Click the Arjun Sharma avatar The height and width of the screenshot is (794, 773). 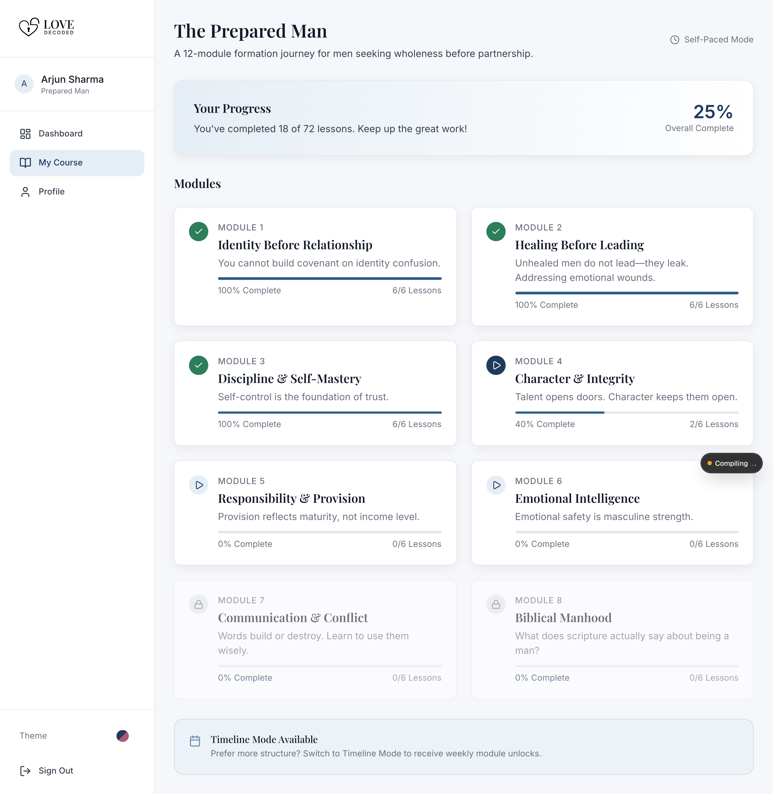point(24,84)
